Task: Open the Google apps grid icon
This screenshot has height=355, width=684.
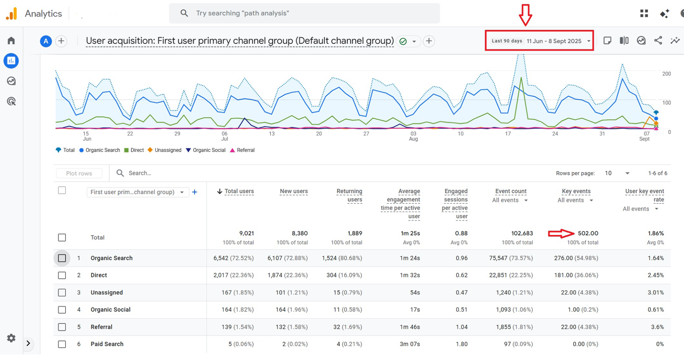Action: pos(644,13)
